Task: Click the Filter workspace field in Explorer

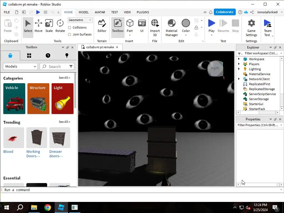Action: (x=261, y=53)
